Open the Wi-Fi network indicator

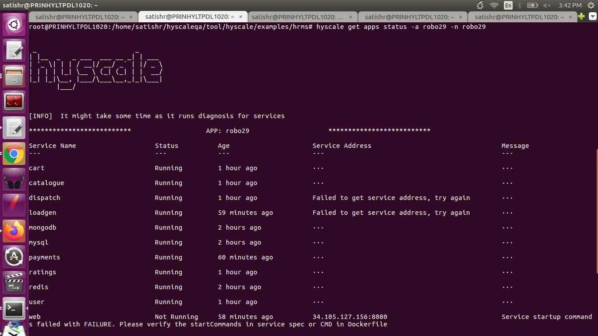495,5
